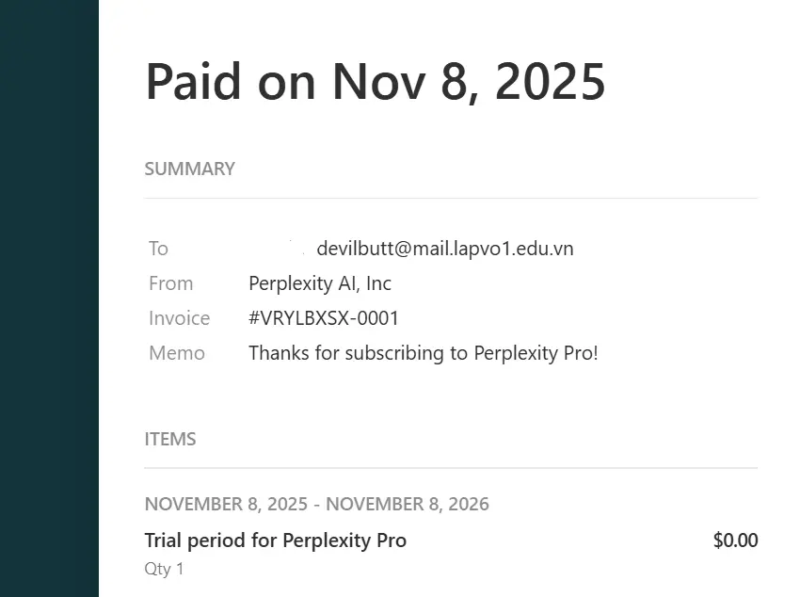Click the 'Paid on Nov 8, 2025' heading
The image size is (800, 597).
click(x=375, y=82)
